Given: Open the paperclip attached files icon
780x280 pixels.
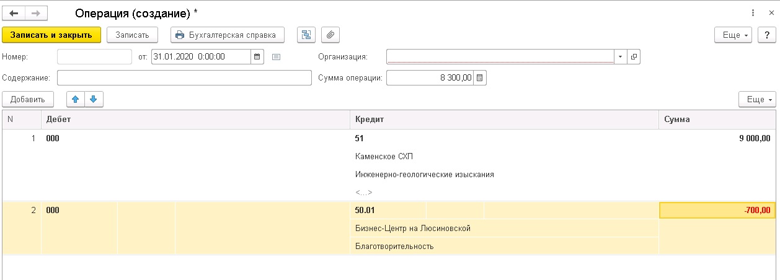Looking at the screenshot, I should click(x=330, y=35).
